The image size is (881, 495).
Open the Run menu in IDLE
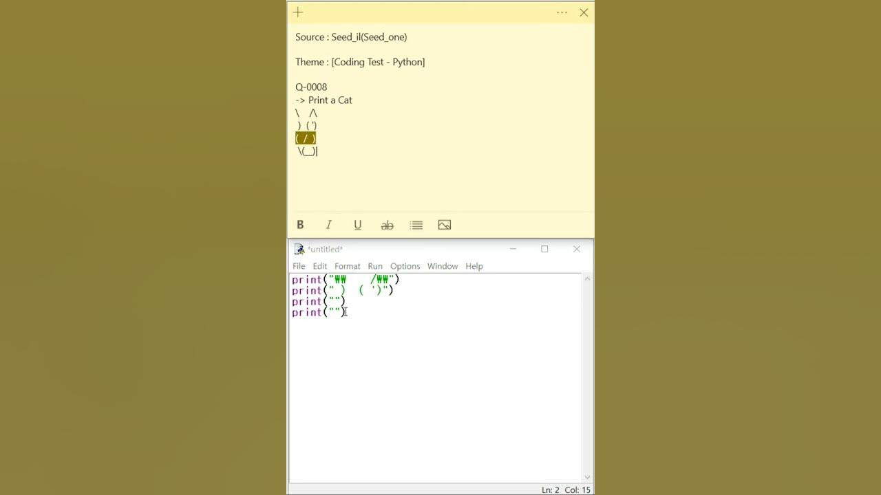375,266
